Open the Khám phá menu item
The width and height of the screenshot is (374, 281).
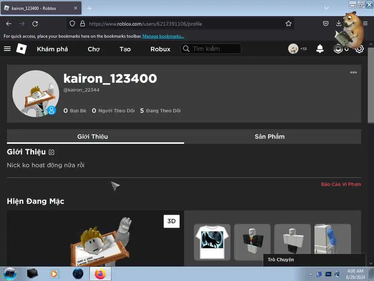tap(53, 49)
